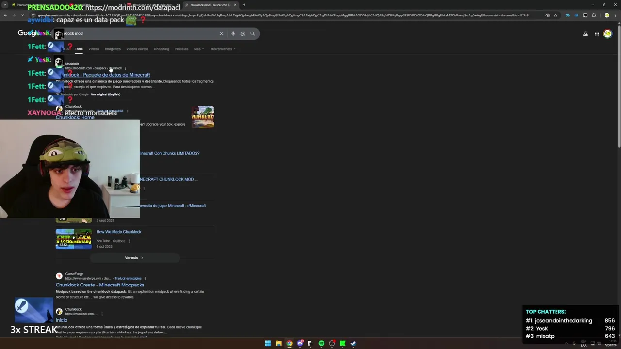
Task: Select the 'Todo' search tab
Action: tap(79, 49)
